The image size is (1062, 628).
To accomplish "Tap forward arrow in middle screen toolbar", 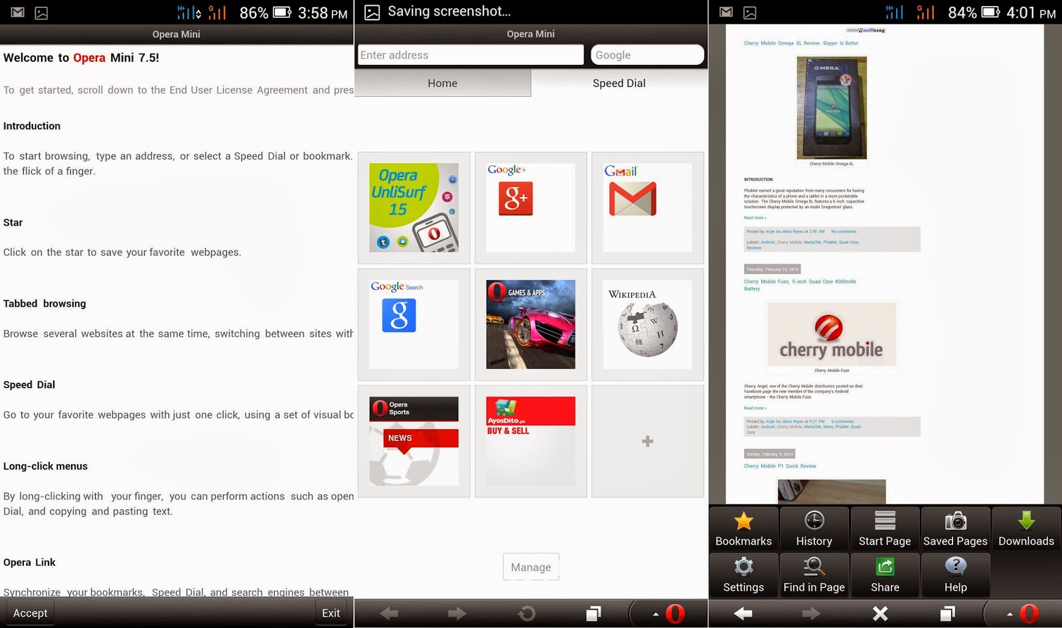I will 457,613.
